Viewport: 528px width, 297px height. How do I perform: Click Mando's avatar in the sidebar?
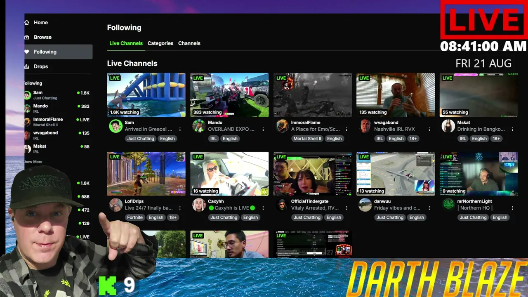tap(27, 108)
